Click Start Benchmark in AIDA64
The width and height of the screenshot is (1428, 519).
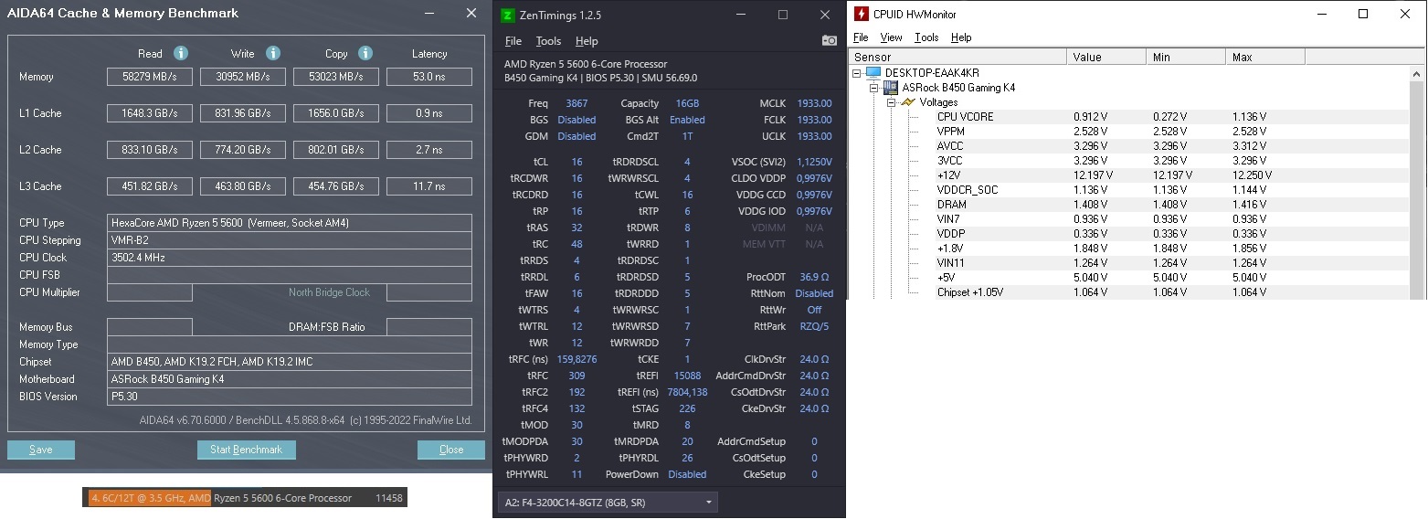pos(247,450)
